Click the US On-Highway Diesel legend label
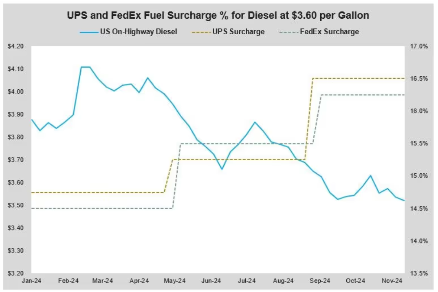 (138, 31)
